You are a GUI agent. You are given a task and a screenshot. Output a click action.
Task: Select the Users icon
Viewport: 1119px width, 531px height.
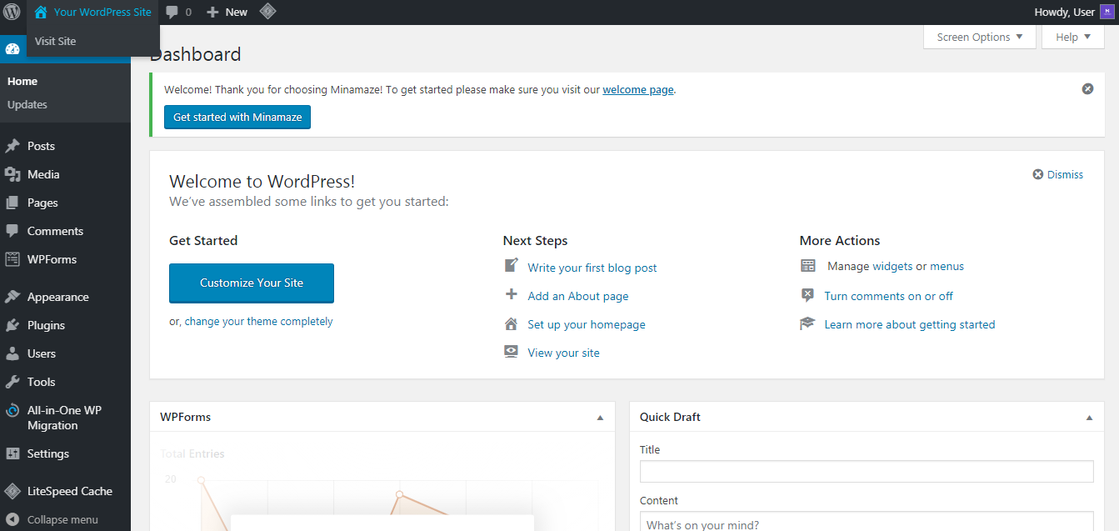click(14, 353)
